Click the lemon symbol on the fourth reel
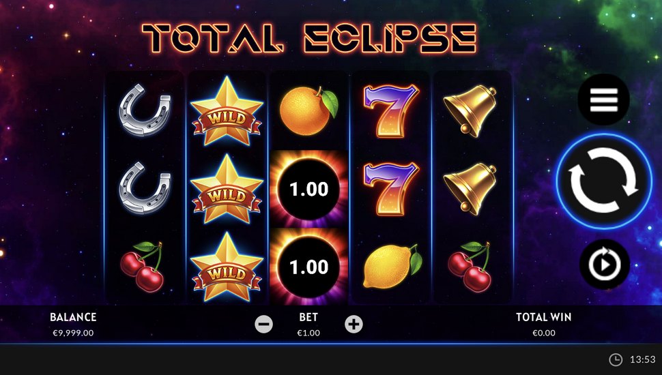Image resolution: width=662 pixels, height=375 pixels. click(x=392, y=267)
